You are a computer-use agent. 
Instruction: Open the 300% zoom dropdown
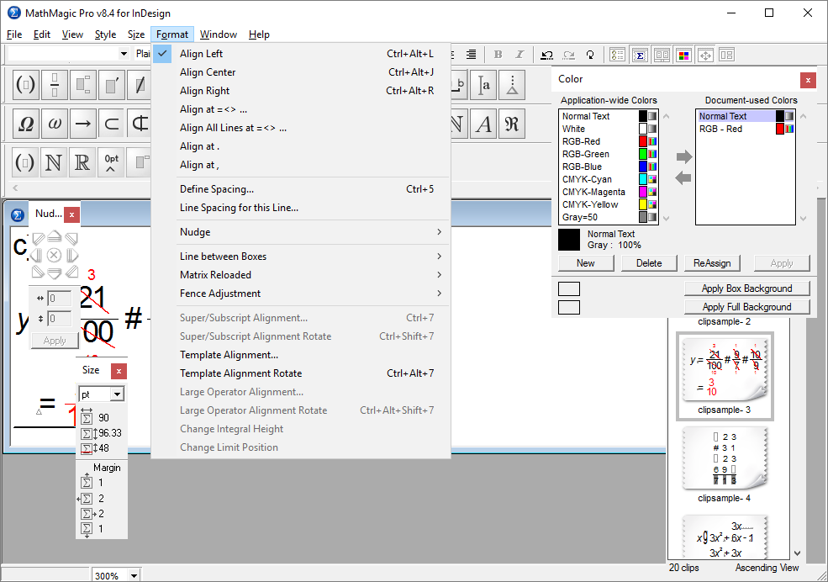coord(134,575)
